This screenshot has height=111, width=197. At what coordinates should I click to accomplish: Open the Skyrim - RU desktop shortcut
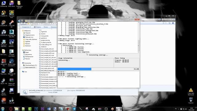(x=4, y=81)
